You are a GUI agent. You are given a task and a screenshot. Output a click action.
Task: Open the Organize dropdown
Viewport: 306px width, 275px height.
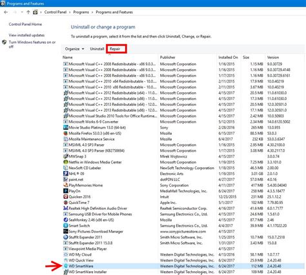point(74,49)
